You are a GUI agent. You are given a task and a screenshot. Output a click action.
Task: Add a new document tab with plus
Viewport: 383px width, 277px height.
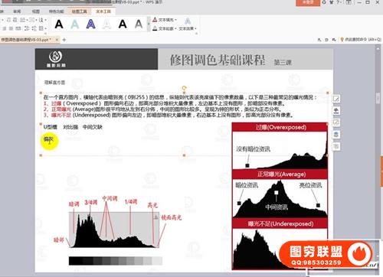point(64,40)
